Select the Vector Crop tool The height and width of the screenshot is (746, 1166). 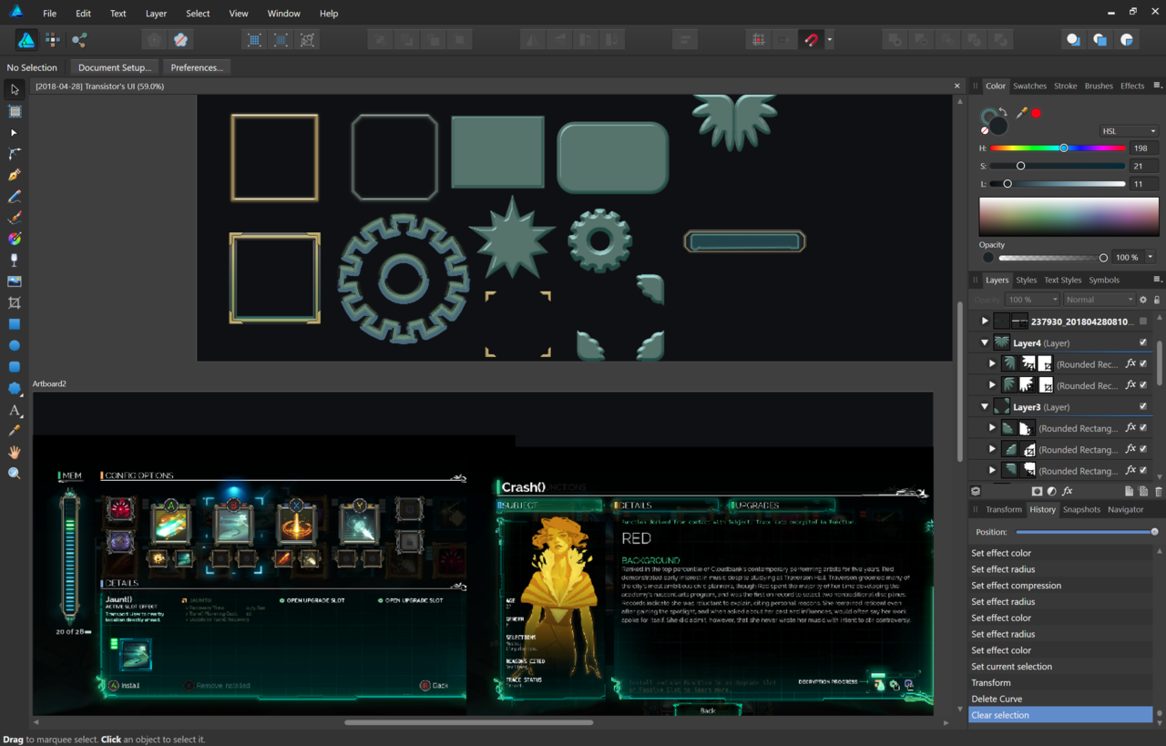tap(15, 302)
